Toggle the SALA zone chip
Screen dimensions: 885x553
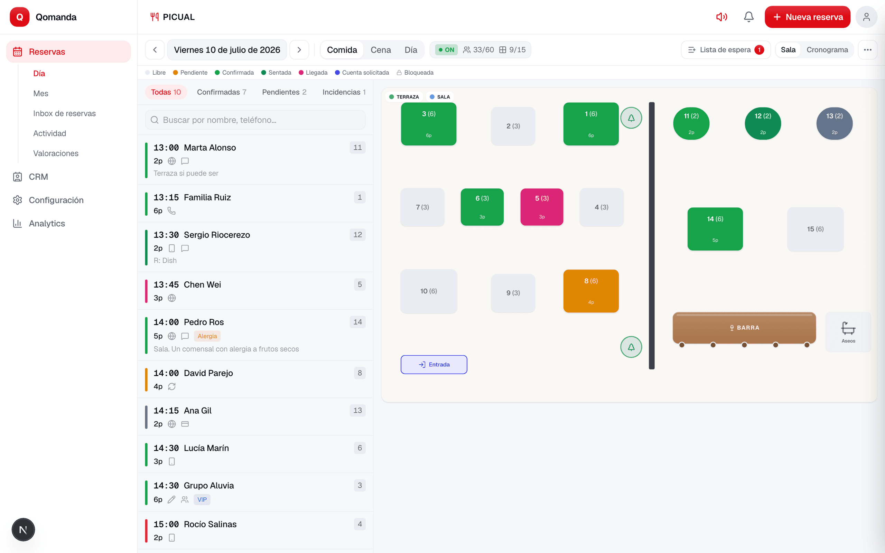click(x=440, y=97)
